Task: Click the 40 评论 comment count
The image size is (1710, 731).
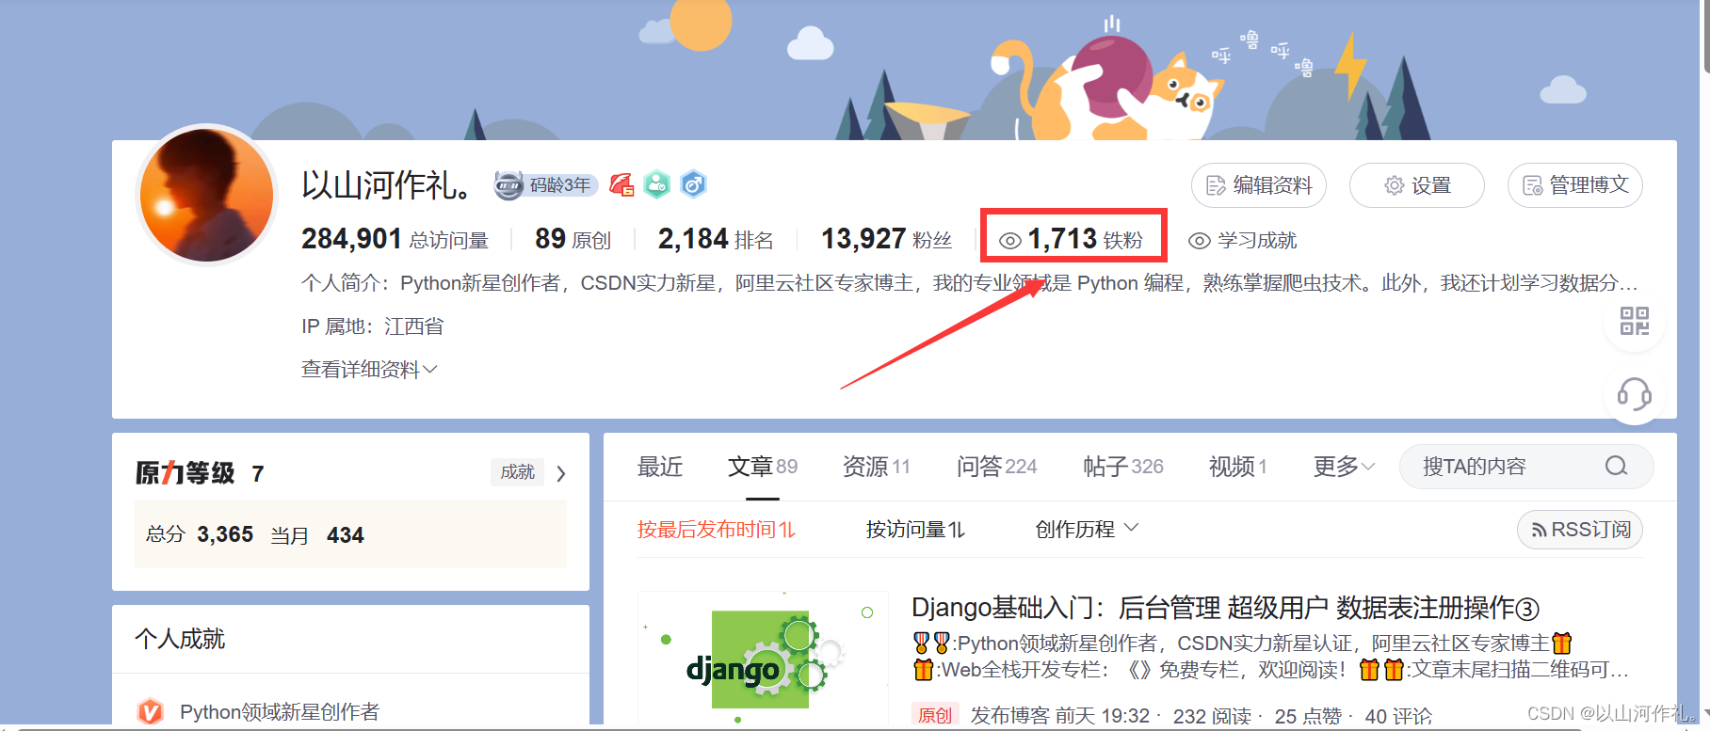Action: pyautogui.click(x=1398, y=716)
